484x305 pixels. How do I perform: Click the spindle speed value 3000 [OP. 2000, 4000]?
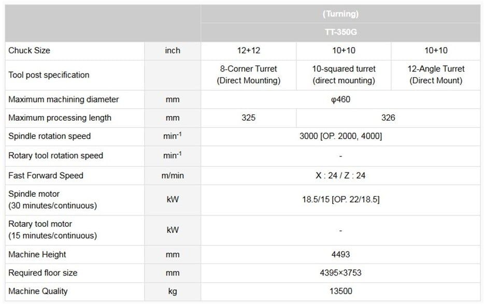(340, 136)
